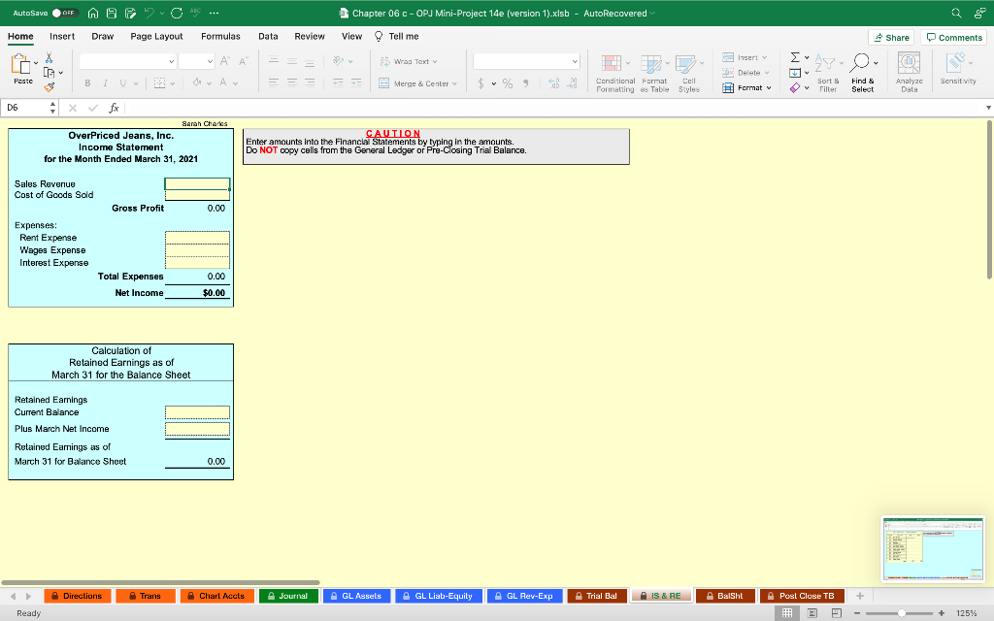Click the AutoSum sigma icon

tap(795, 57)
